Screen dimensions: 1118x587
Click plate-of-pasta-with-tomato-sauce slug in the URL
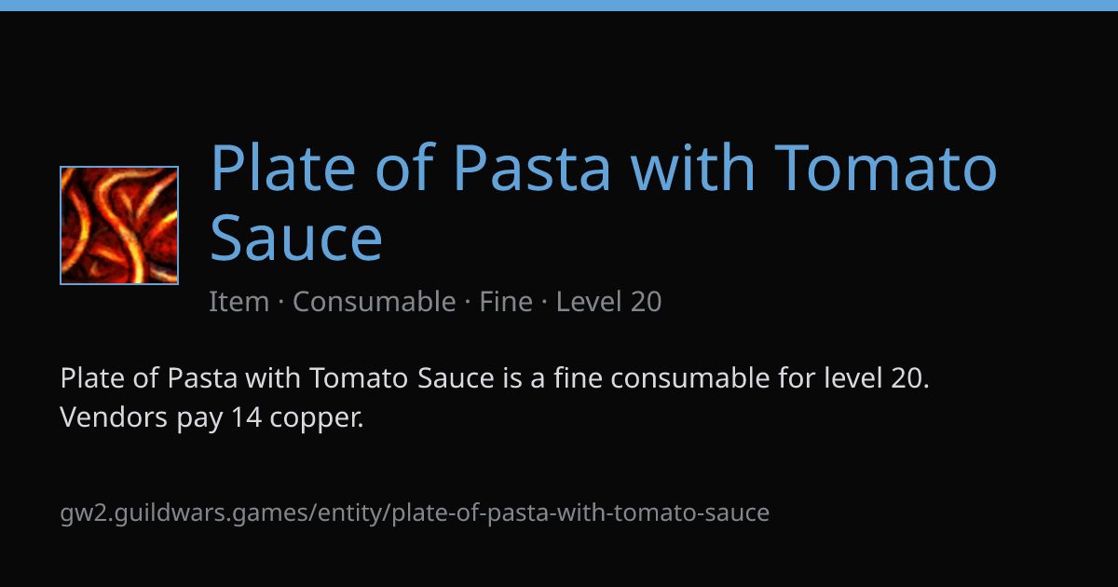581,512
